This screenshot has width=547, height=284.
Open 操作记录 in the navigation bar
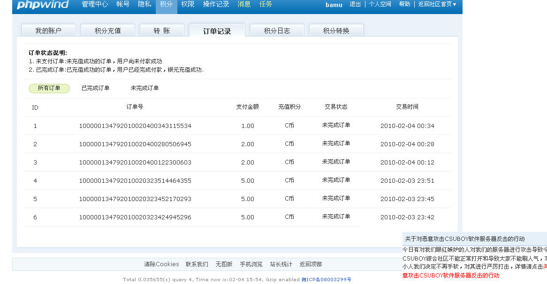tap(216, 5)
